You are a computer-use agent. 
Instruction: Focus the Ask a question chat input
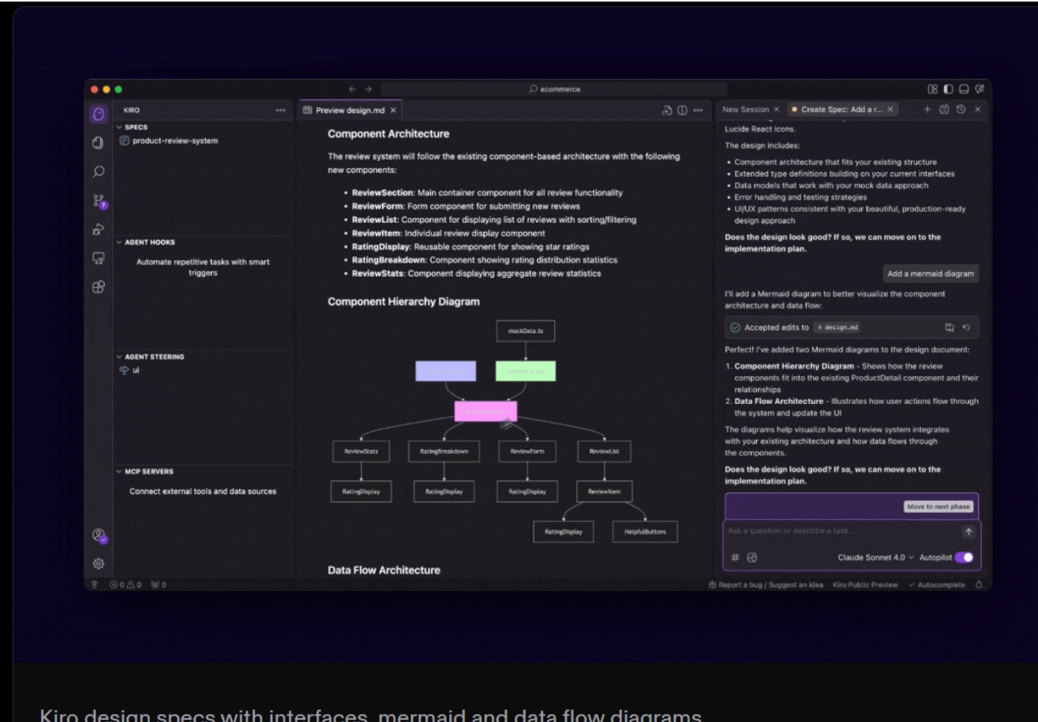pos(841,531)
